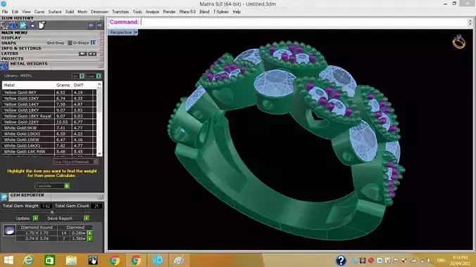476x267 pixels.
Task: Click Command input field
Action: click(x=303, y=22)
